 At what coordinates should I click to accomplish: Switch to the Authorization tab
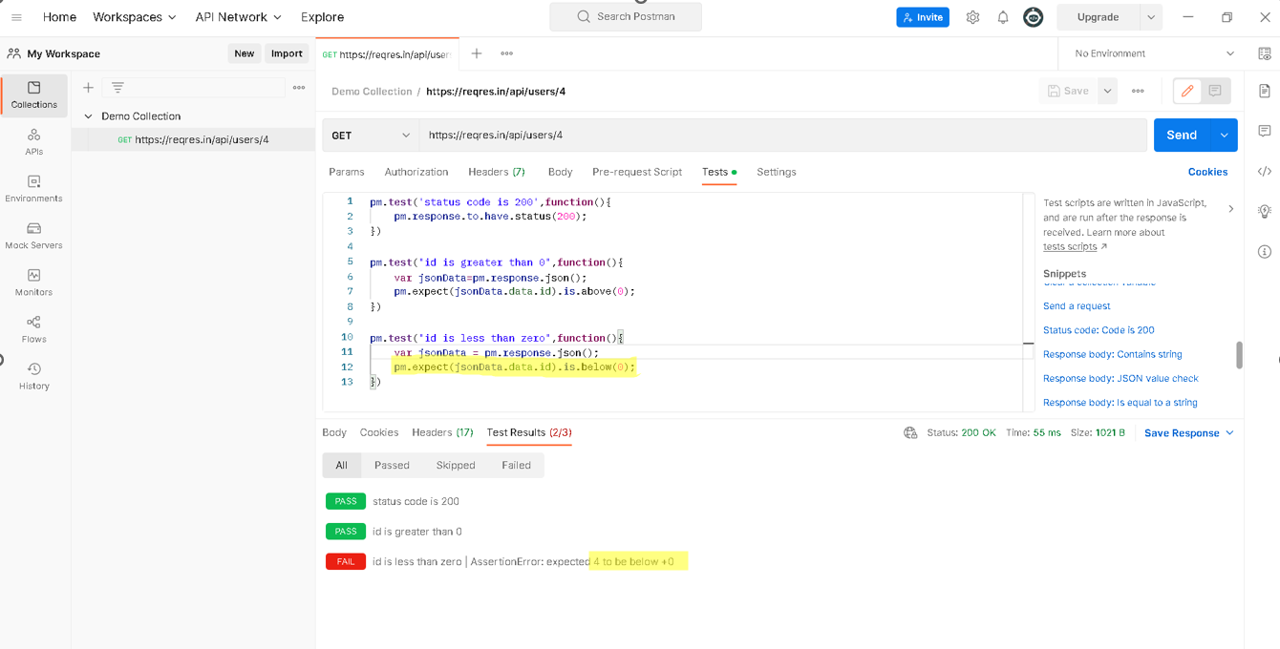416,172
